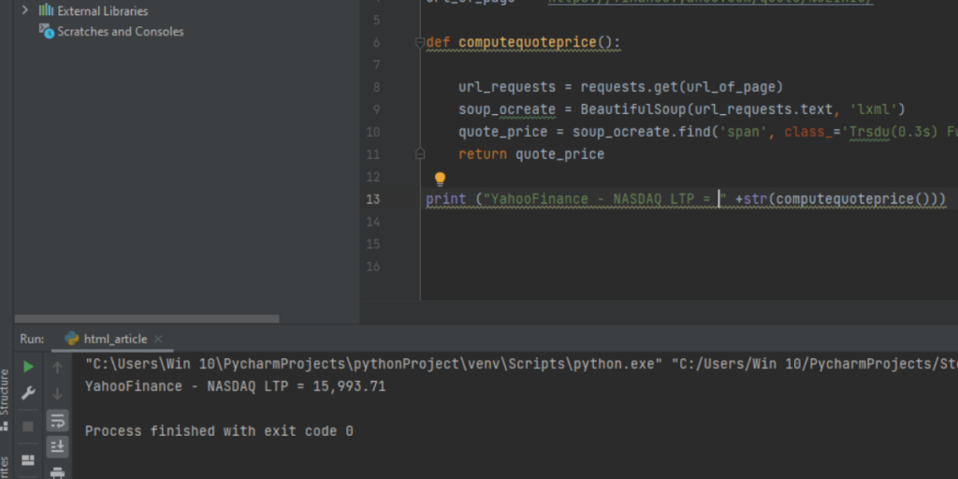Image resolution: width=958 pixels, height=479 pixels.
Task: Open run configuration wrench icon
Action: click(x=28, y=393)
